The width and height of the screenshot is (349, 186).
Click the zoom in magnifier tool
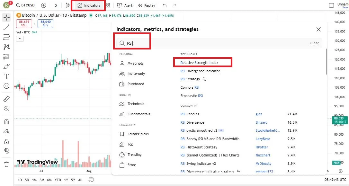6,109
